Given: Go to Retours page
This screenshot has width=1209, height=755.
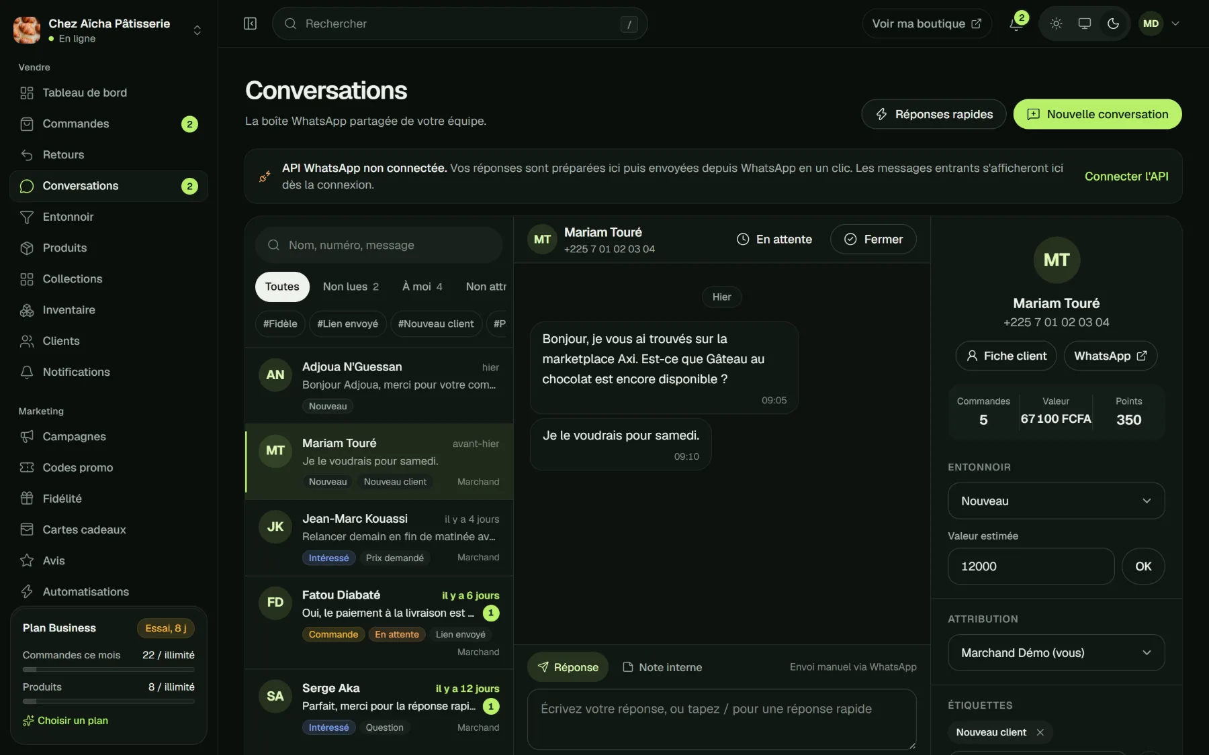Looking at the screenshot, I should (109, 155).
